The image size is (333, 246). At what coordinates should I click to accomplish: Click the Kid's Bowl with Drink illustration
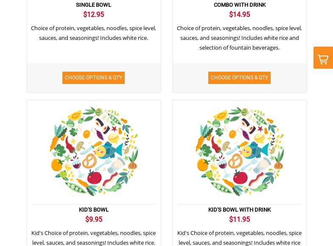click(x=240, y=151)
